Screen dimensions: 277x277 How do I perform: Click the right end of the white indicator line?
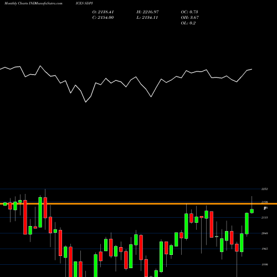click(252, 69)
